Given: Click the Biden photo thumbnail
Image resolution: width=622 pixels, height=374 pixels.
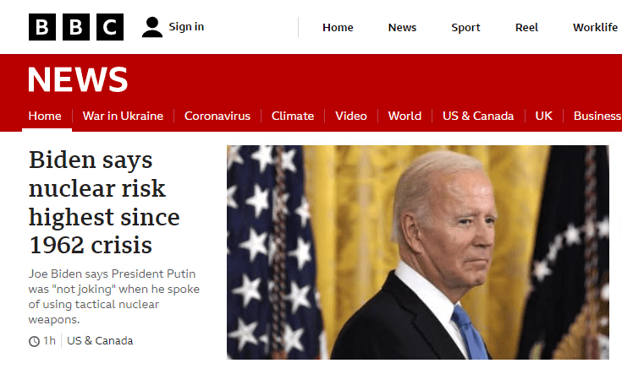Looking at the screenshot, I should 418,252.
